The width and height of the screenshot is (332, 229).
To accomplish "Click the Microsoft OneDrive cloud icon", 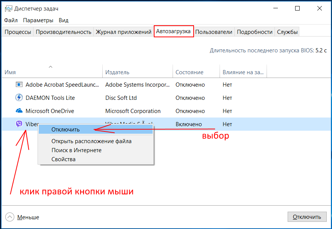I will 19,111.
